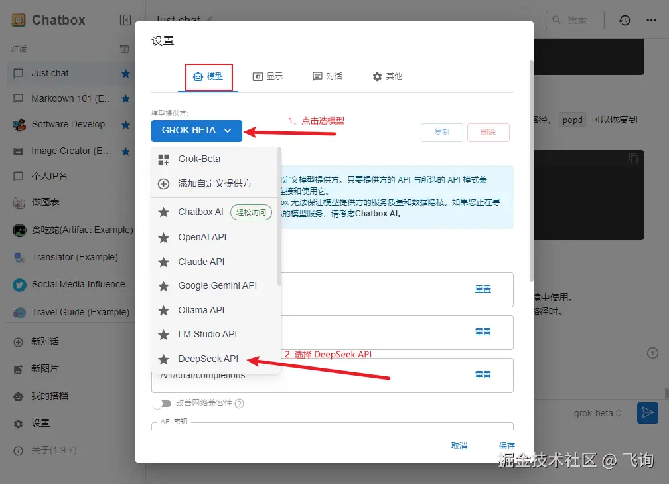
Task: Collapse the Chatbox sidebar panel icon
Action: click(x=125, y=20)
